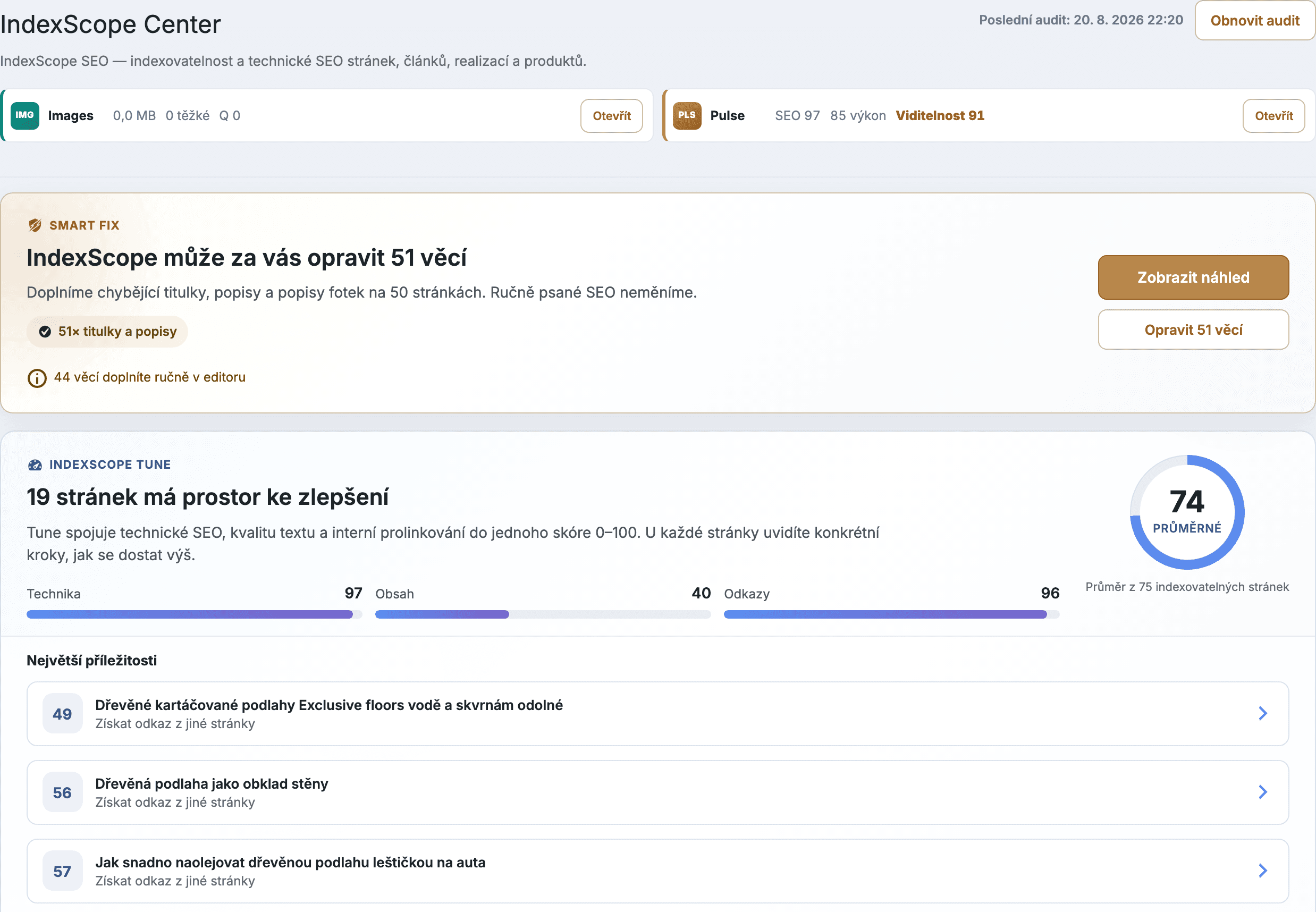Expand the Jak snadno naolejovat row chevron
The height and width of the screenshot is (912, 1316).
[x=1263, y=871]
